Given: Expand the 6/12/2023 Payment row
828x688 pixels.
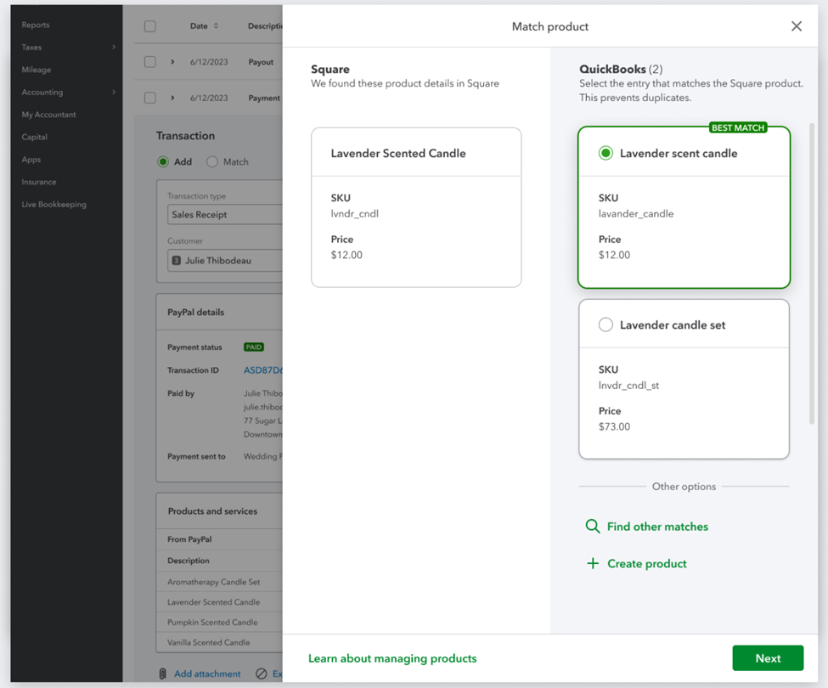Looking at the screenshot, I should coord(172,98).
